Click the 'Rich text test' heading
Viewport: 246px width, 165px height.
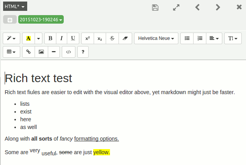(38, 78)
